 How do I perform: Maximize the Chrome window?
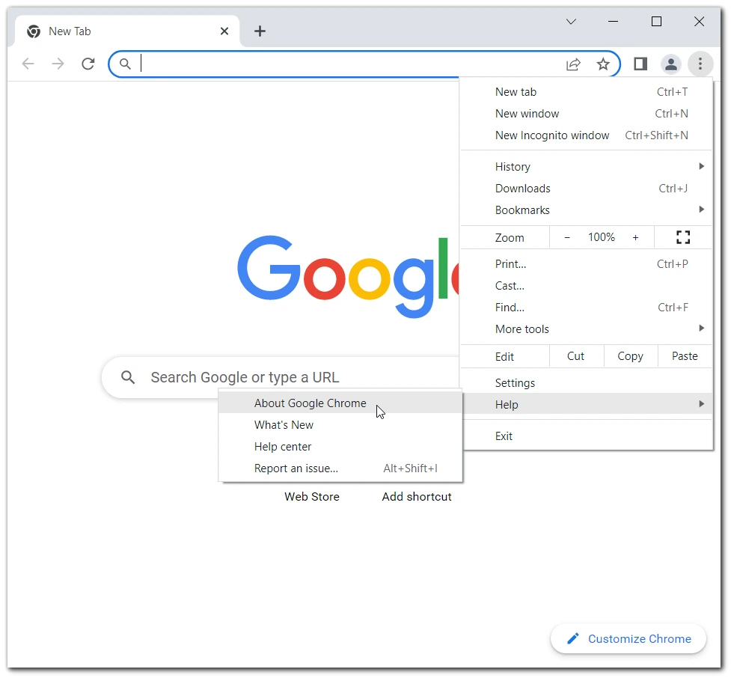(656, 22)
